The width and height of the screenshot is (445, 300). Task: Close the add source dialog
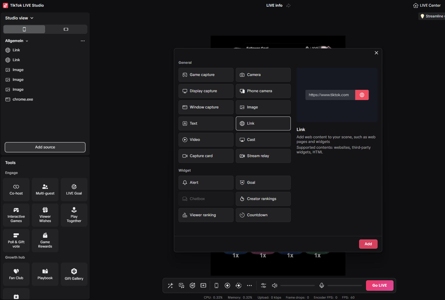point(376,53)
